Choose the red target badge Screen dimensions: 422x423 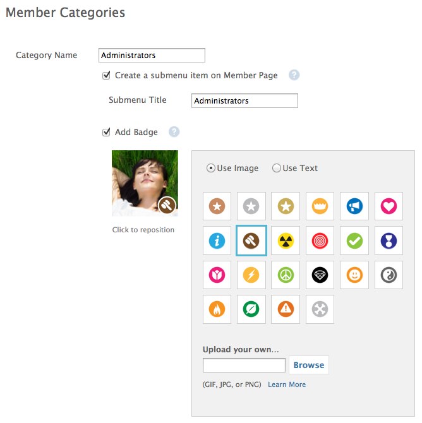click(x=320, y=241)
